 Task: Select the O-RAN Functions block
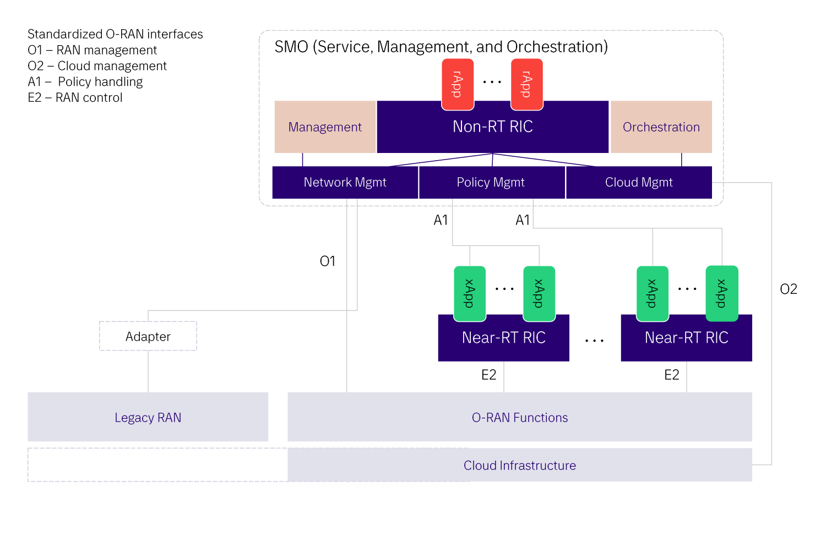(x=519, y=417)
